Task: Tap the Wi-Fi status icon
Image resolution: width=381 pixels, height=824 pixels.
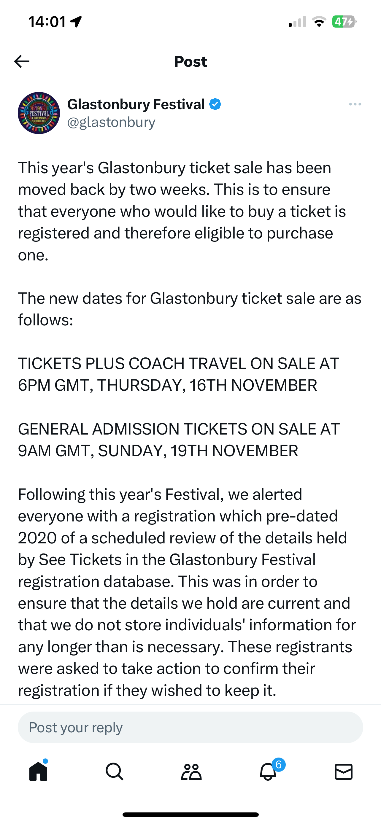Action: (319, 22)
